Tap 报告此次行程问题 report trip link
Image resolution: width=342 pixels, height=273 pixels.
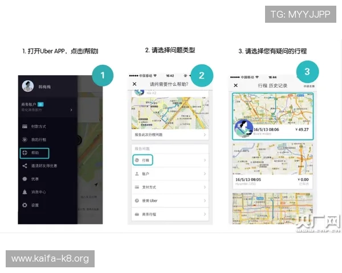[149, 135]
